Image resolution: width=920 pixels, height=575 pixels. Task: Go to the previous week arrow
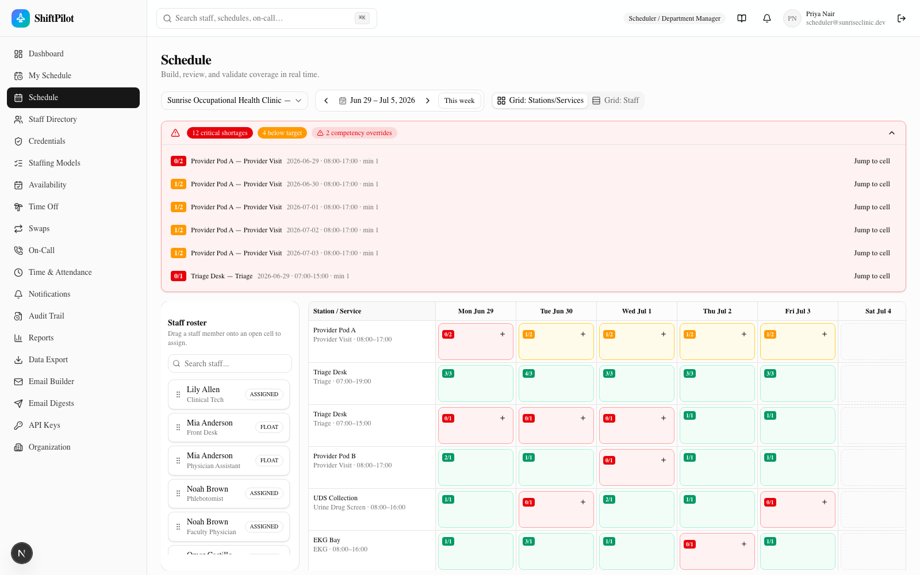click(x=326, y=101)
